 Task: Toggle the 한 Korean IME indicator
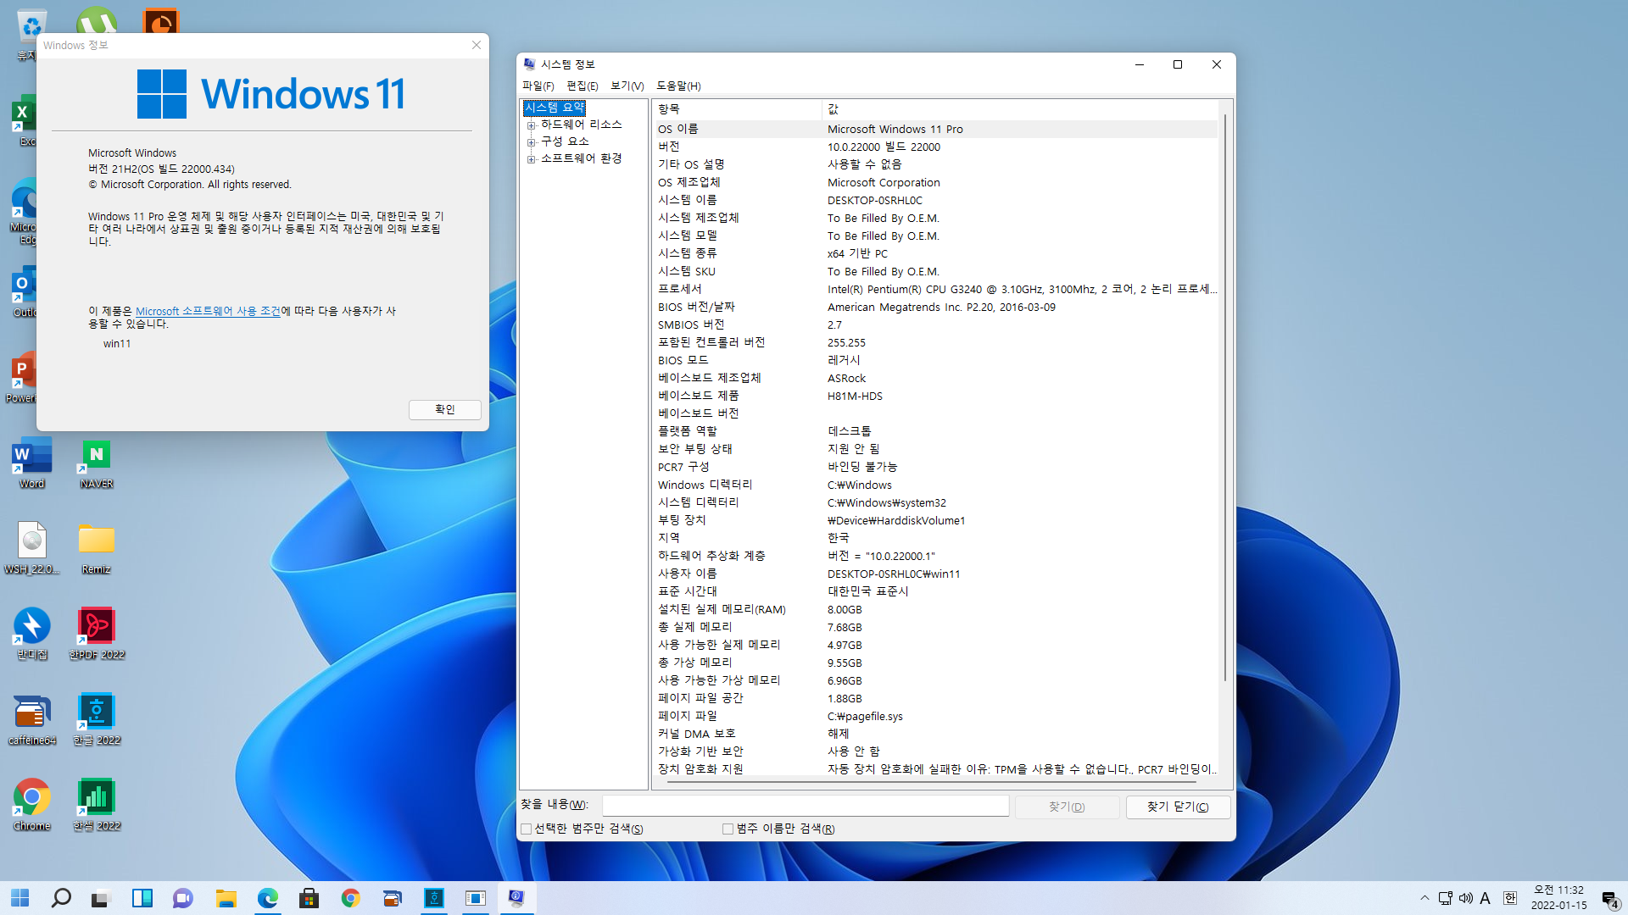(1510, 898)
